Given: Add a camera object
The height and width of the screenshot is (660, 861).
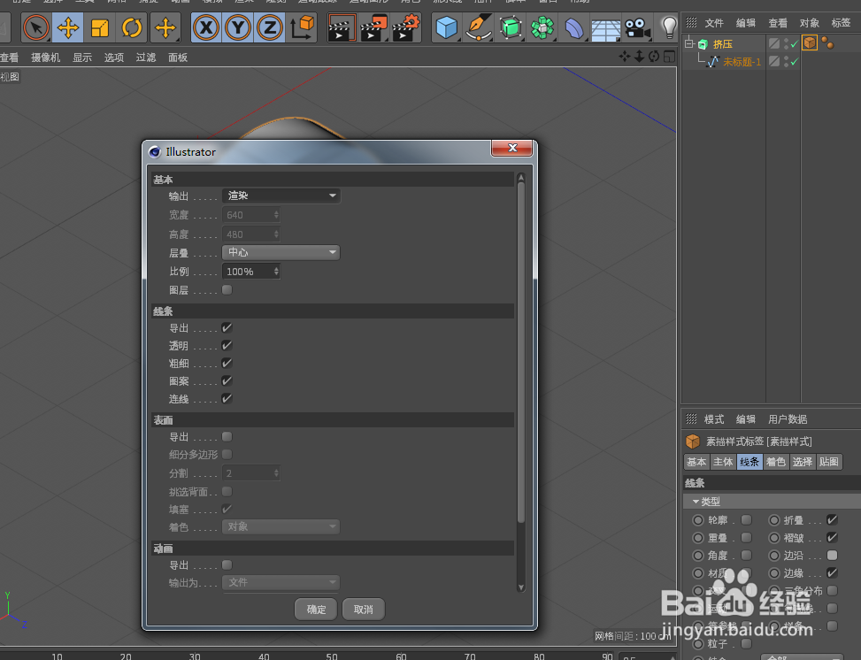Looking at the screenshot, I should pos(637,27).
